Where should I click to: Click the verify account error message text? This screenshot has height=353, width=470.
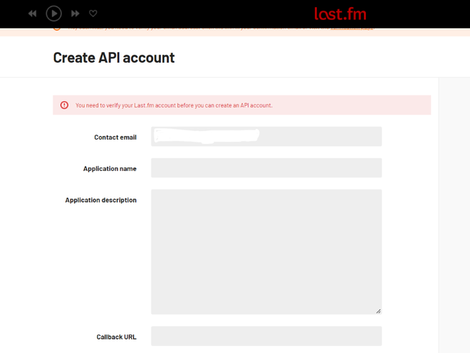(174, 105)
